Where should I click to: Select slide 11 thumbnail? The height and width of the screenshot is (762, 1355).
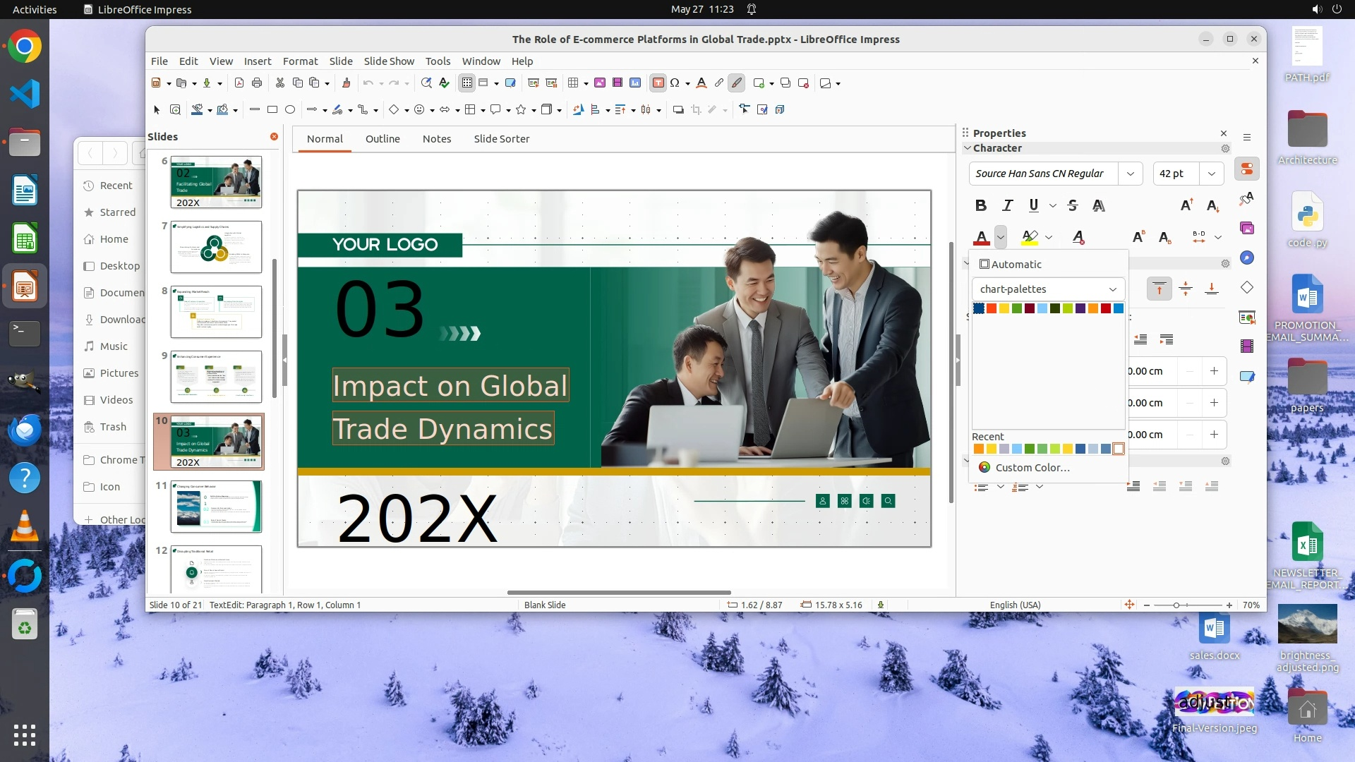(x=216, y=507)
